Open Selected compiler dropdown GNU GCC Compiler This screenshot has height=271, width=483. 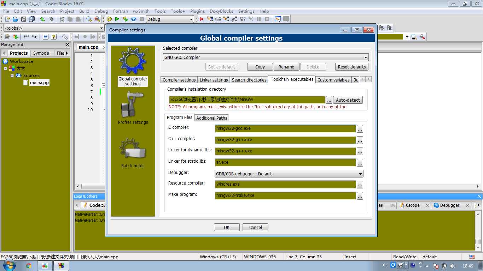pyautogui.click(x=266, y=57)
